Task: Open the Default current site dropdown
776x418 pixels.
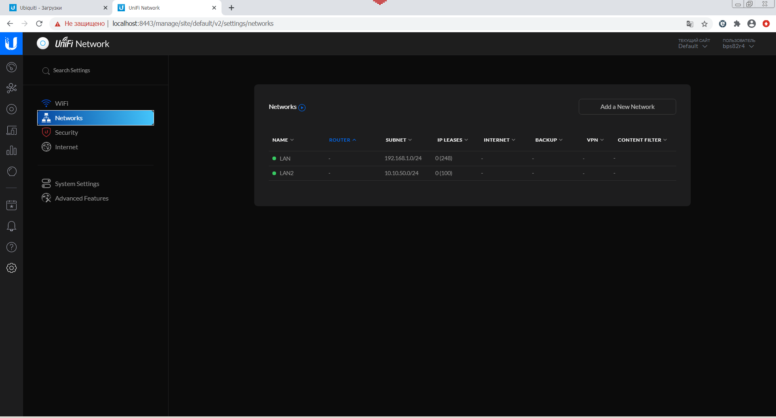Action: [693, 46]
